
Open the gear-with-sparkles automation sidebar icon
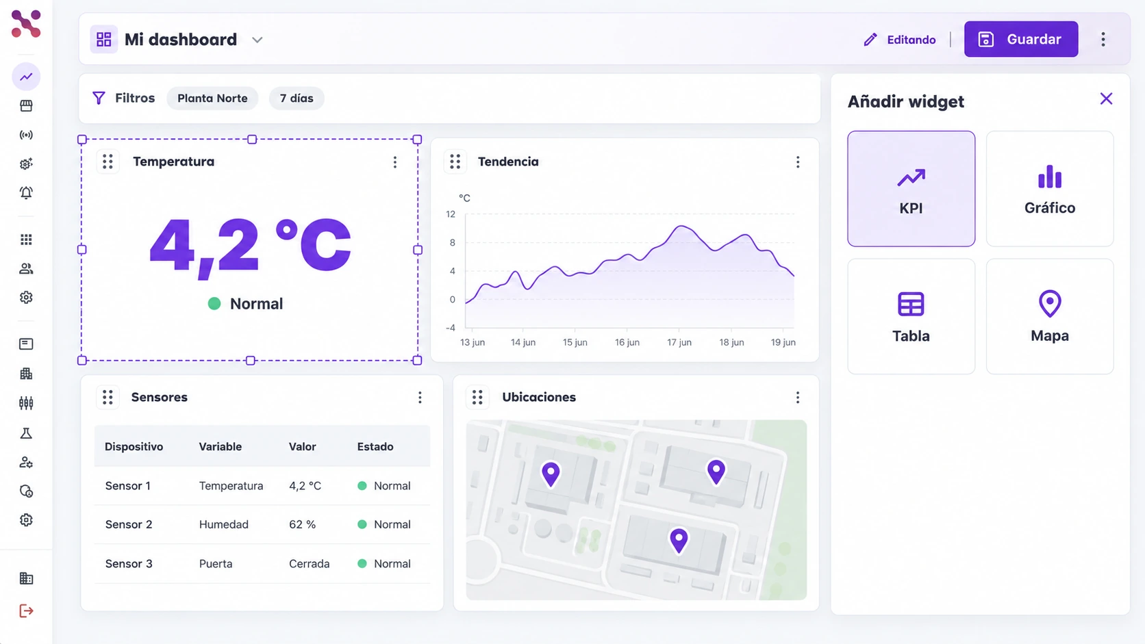[26, 164]
